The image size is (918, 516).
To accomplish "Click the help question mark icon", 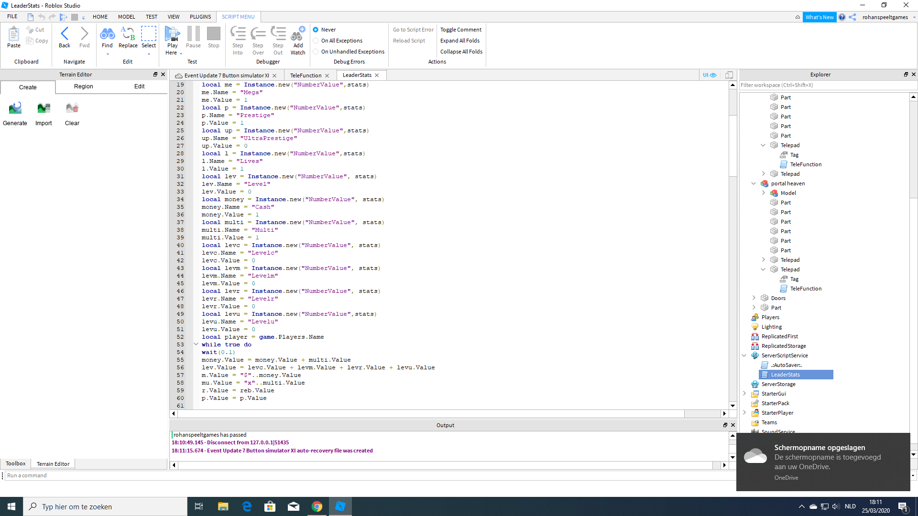I will click(x=842, y=17).
